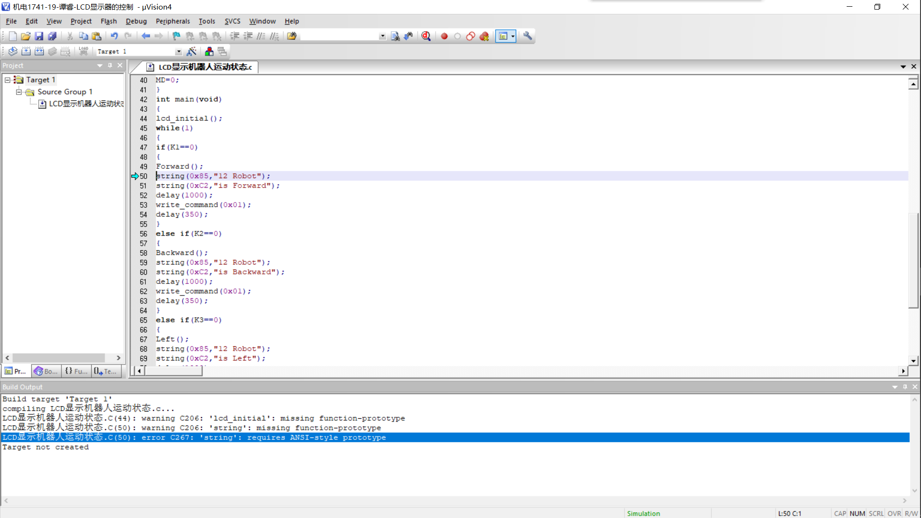The height and width of the screenshot is (518, 921).
Task: Build target files
Action: [x=26, y=51]
